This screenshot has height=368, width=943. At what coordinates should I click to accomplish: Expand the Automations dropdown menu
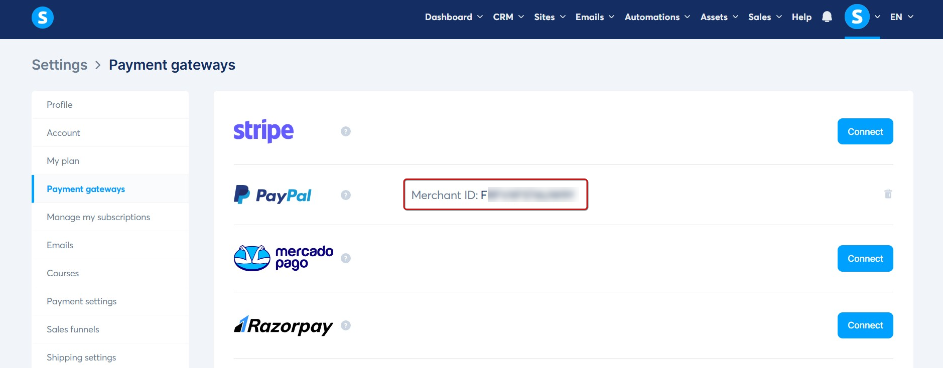pyautogui.click(x=657, y=17)
